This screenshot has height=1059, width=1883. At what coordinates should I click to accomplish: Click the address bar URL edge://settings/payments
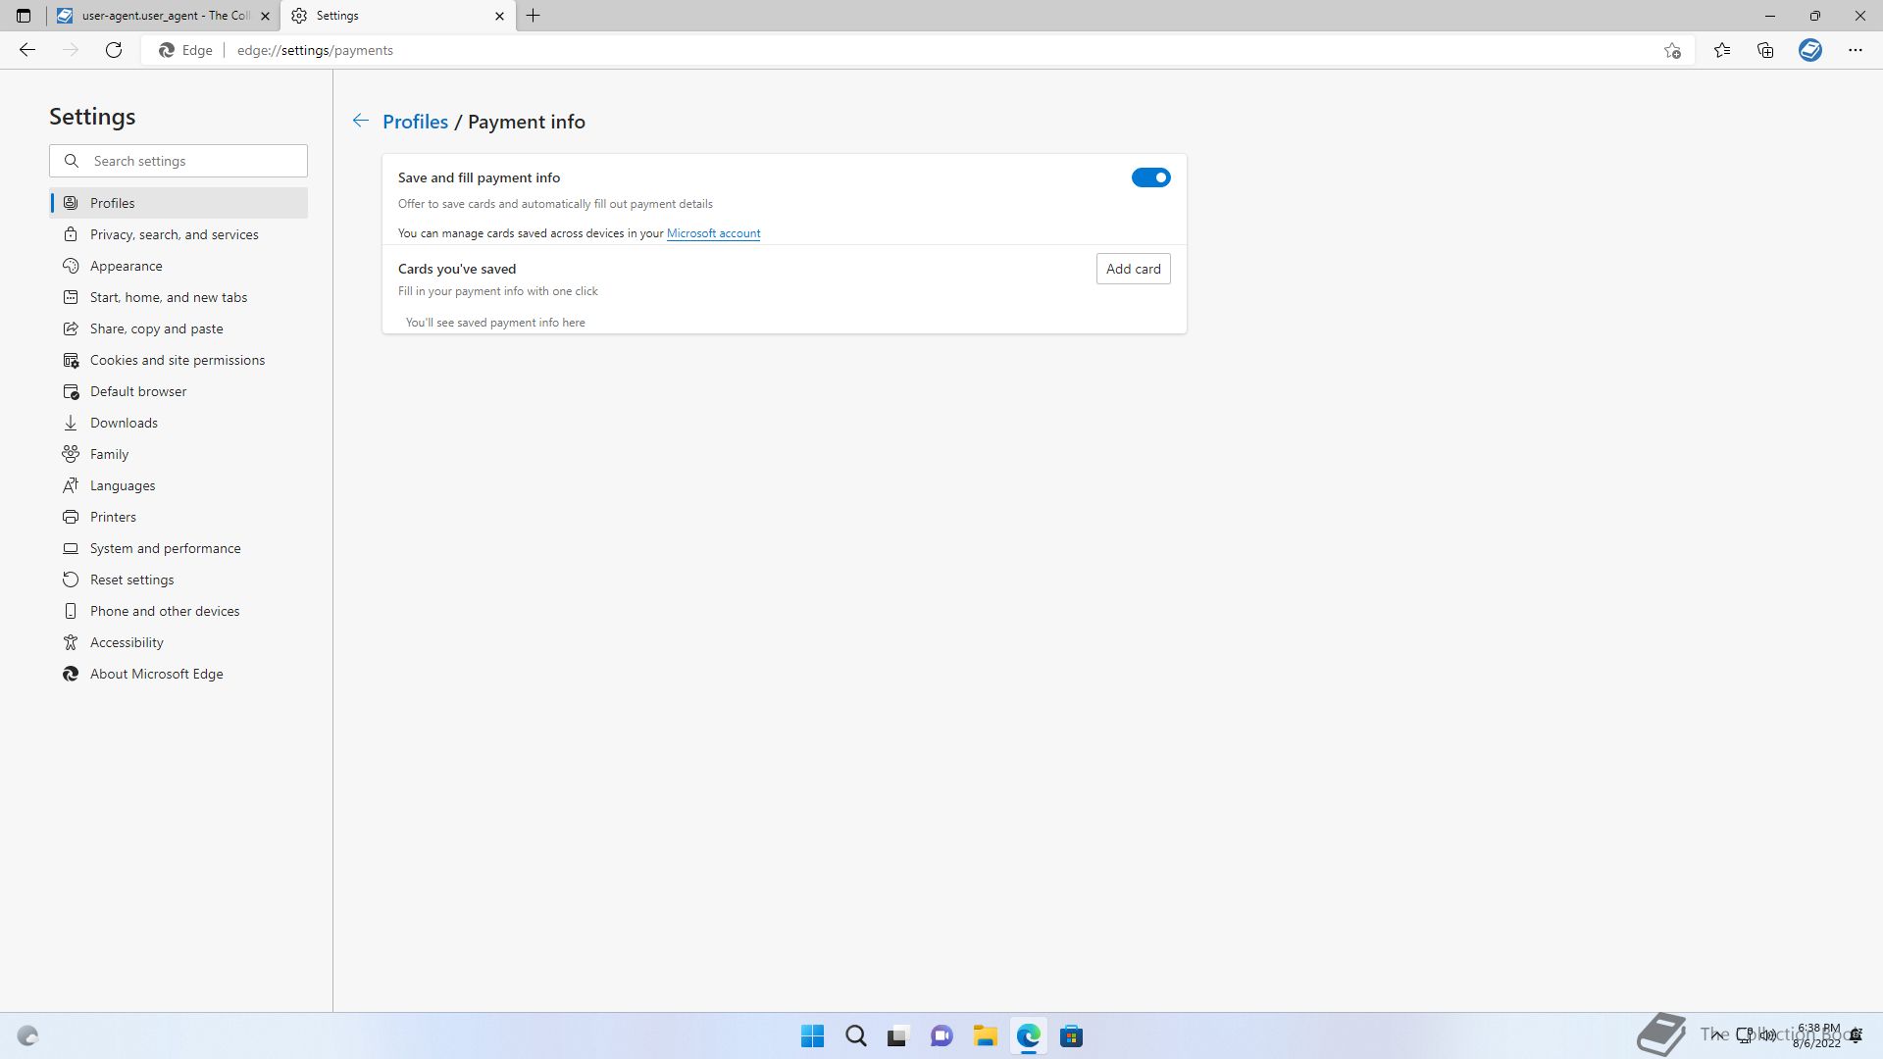coord(315,50)
